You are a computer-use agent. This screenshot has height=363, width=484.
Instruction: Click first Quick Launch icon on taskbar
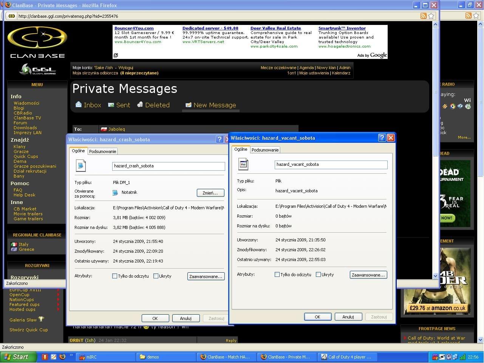(45, 357)
